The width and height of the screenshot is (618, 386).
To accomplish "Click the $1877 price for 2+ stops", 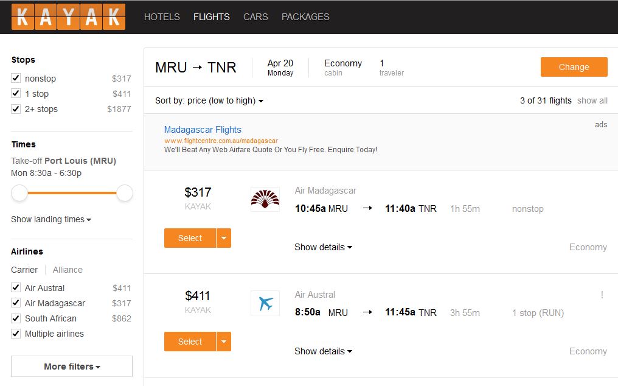I will [x=119, y=109].
